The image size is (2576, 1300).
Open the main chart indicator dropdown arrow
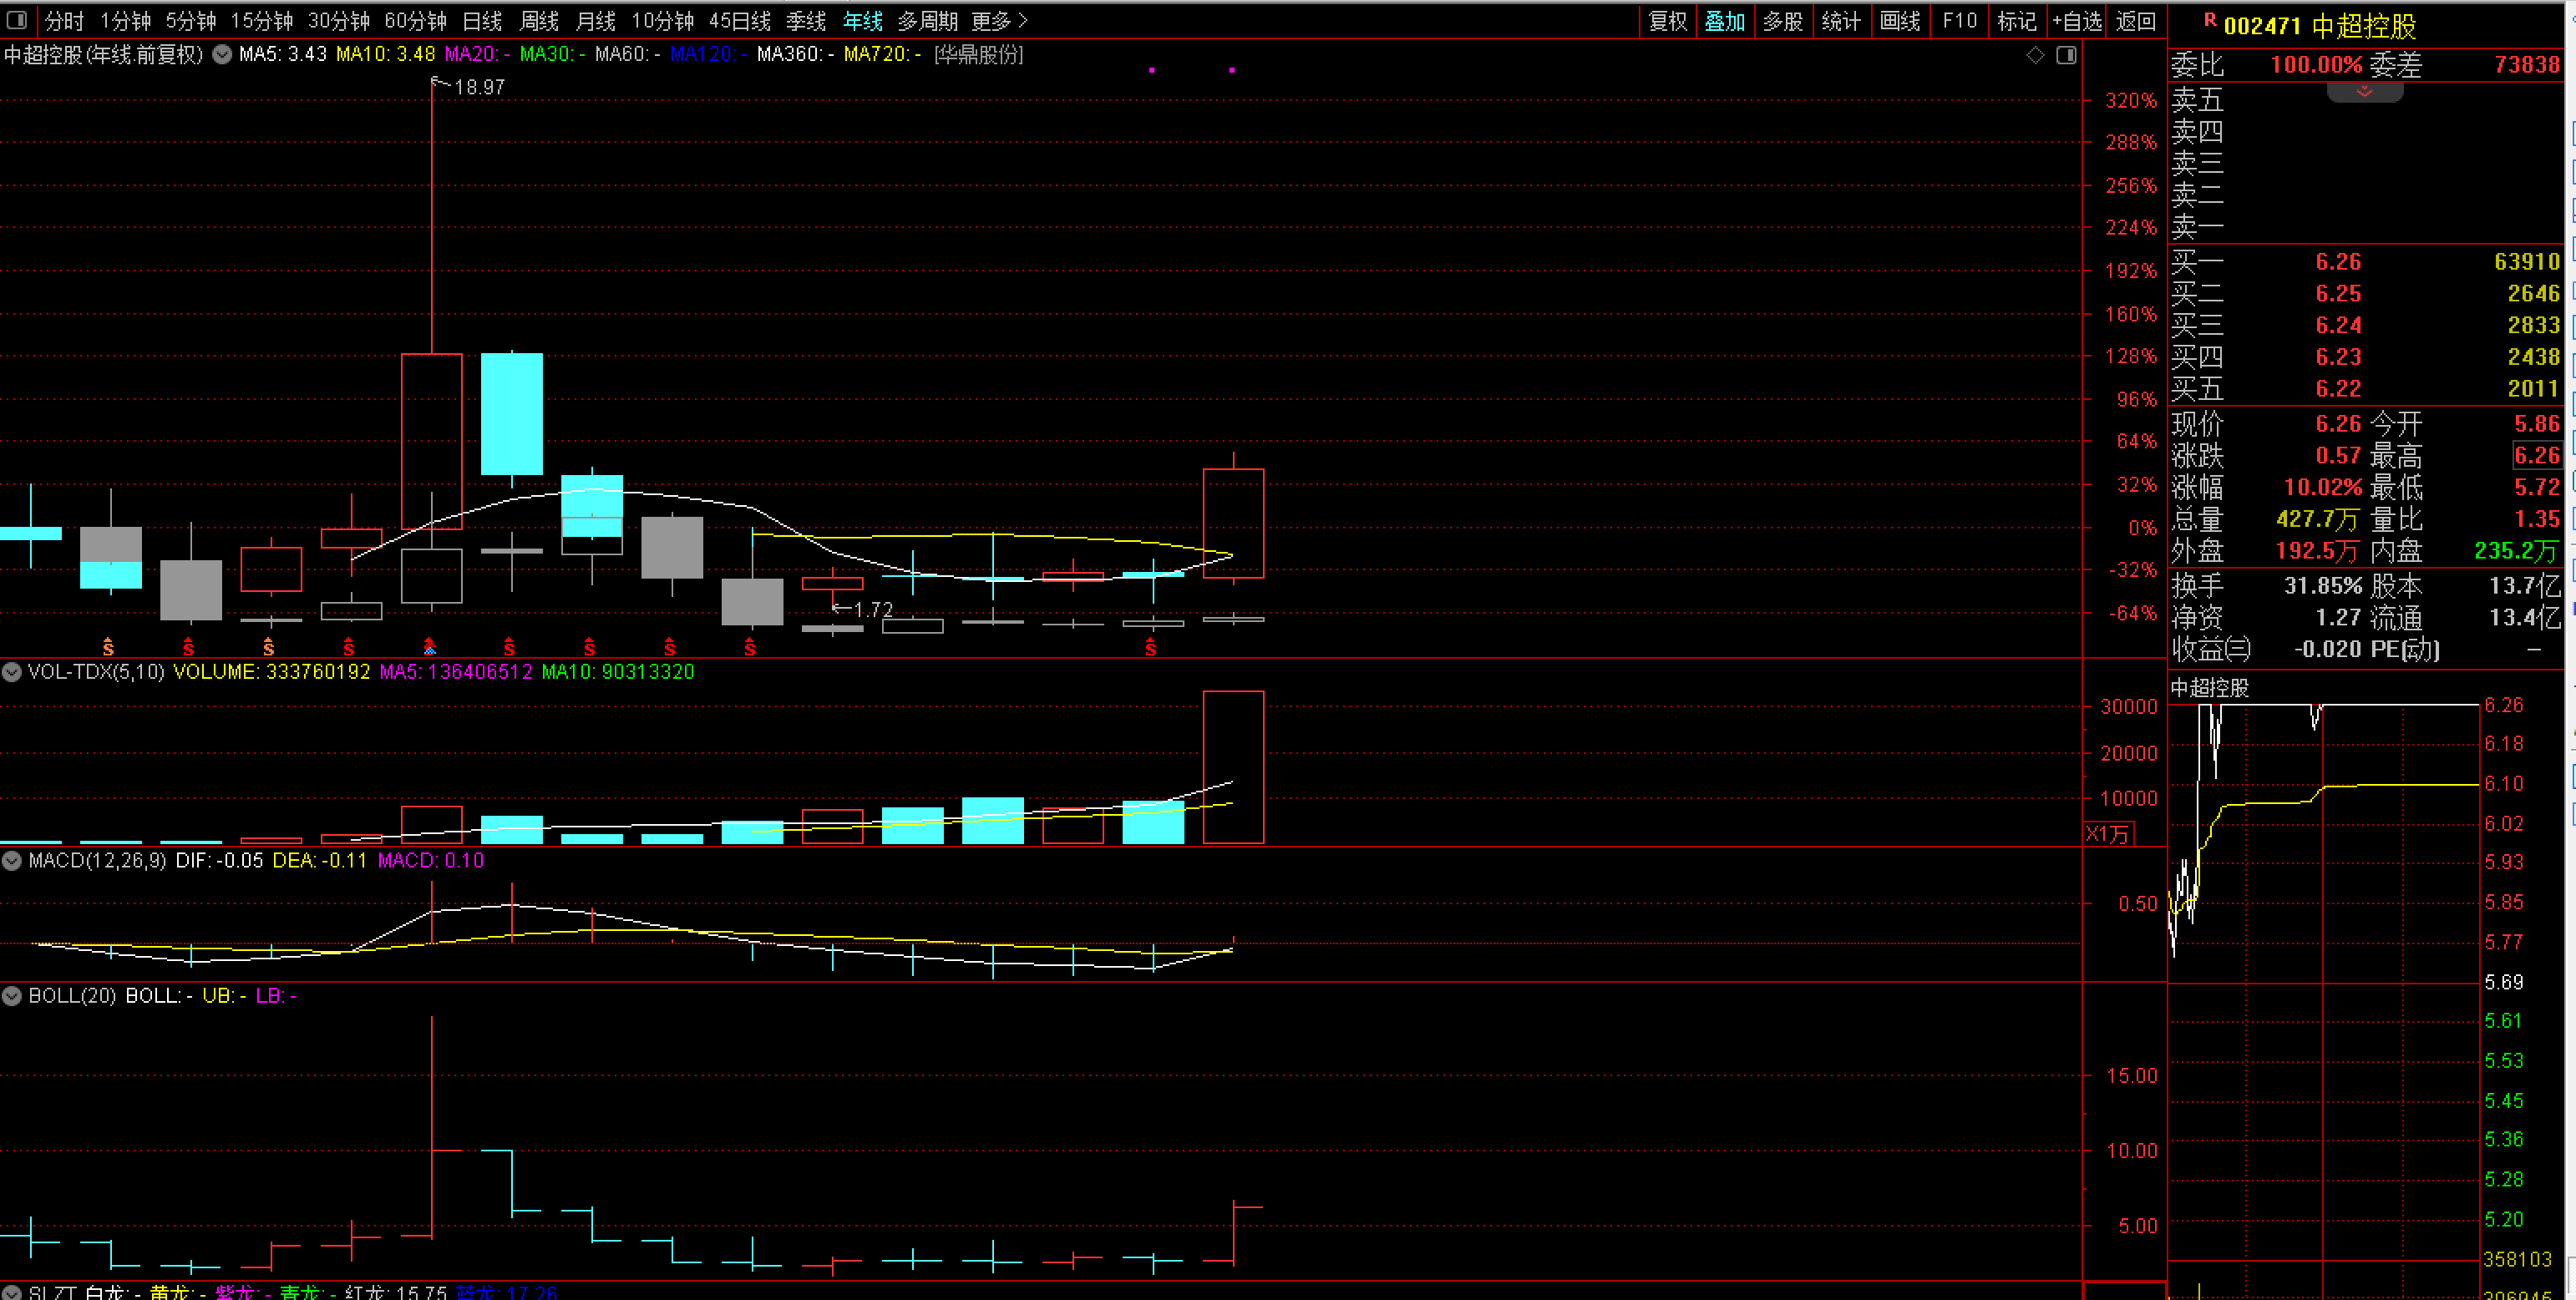tap(222, 55)
